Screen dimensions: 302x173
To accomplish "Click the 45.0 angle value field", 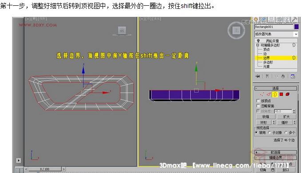I will [283, 111].
